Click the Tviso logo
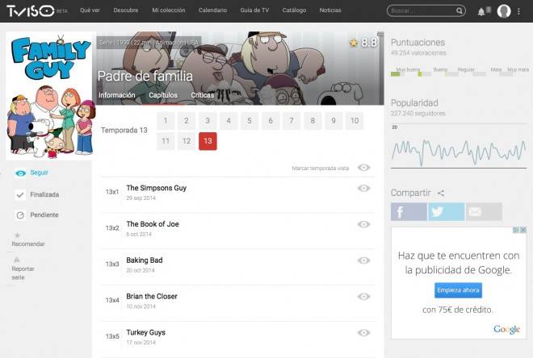Screen dimensions: 533x358 31,10
